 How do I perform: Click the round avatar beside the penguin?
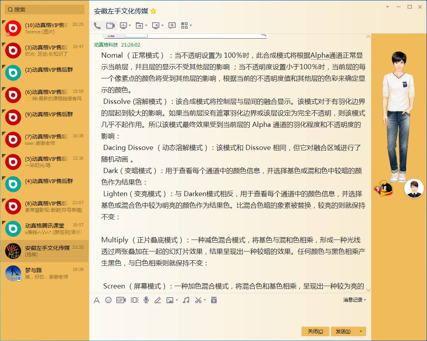click(414, 189)
